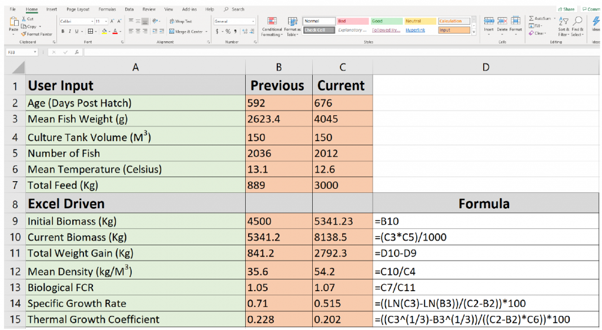
Task: Apply yellow Fill Color to cells
Action: [x=104, y=32]
